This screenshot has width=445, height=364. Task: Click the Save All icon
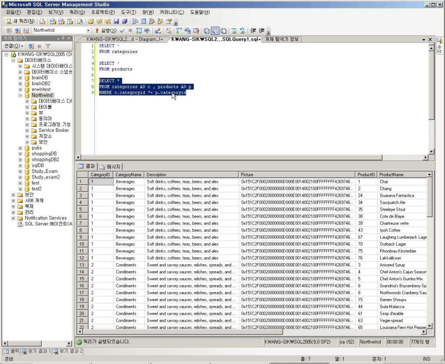coord(125,21)
